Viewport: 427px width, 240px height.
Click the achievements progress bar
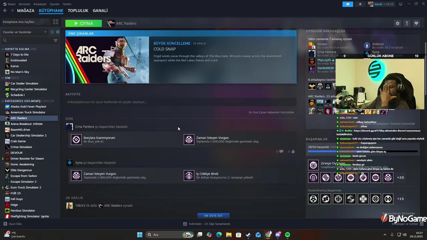(x=363, y=151)
